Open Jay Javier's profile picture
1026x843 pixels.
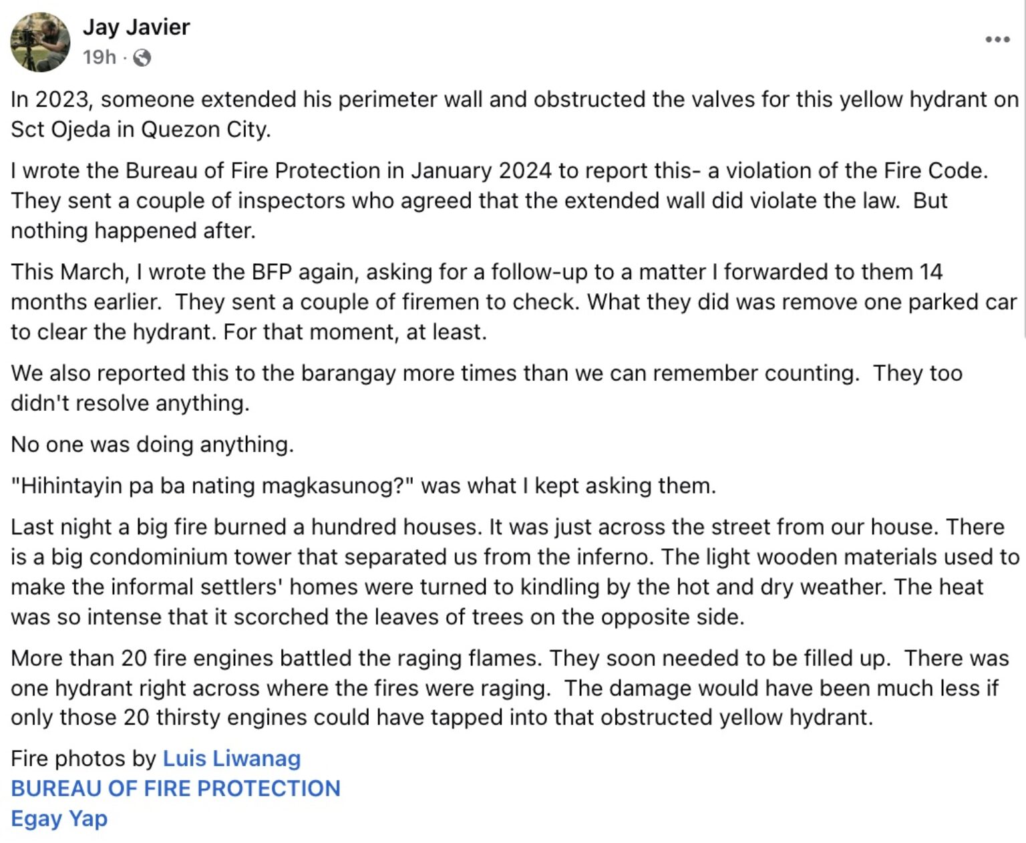40,41
